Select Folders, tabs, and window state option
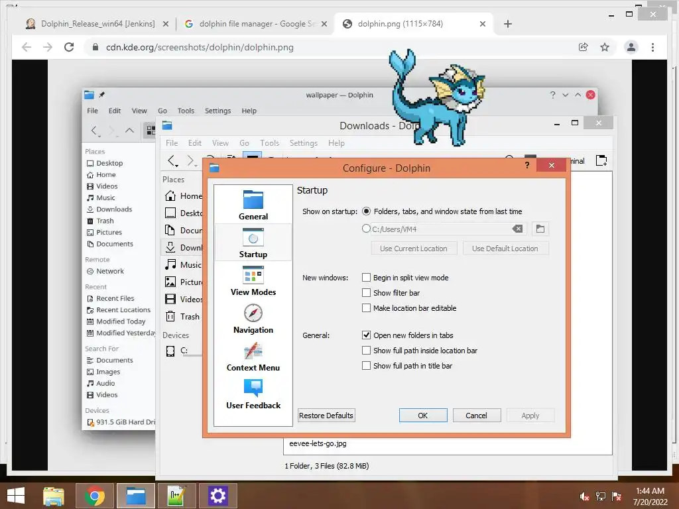Viewport: 679px width, 509px height. [x=366, y=211]
